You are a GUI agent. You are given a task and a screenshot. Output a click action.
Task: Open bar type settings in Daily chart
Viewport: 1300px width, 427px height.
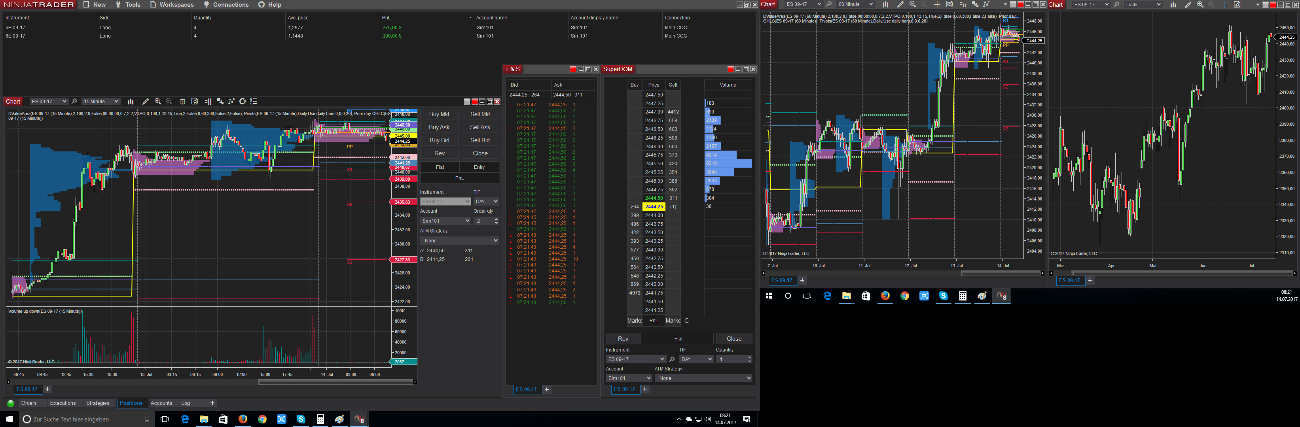(1173, 4)
